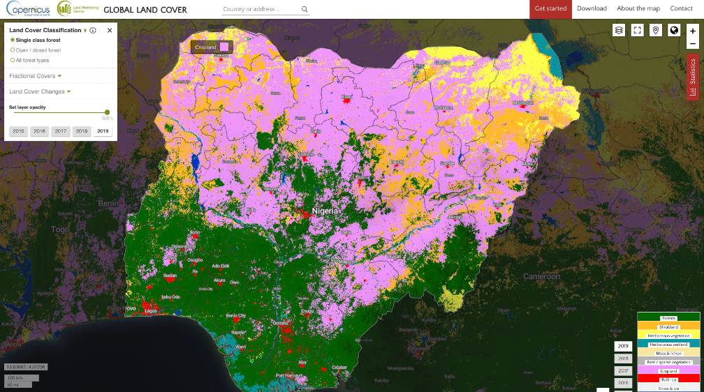Image resolution: width=704 pixels, height=392 pixels.
Task: Choose Open / closed forest radio button
Action: (x=13, y=50)
